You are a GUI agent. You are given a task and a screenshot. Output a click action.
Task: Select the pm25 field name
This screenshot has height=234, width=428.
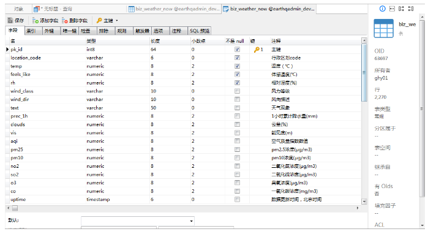[x=17, y=149]
